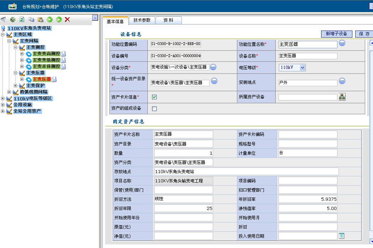The width and height of the screenshot is (373, 248).
Task: Click the red X delete icon
Action: click(x=67, y=20)
